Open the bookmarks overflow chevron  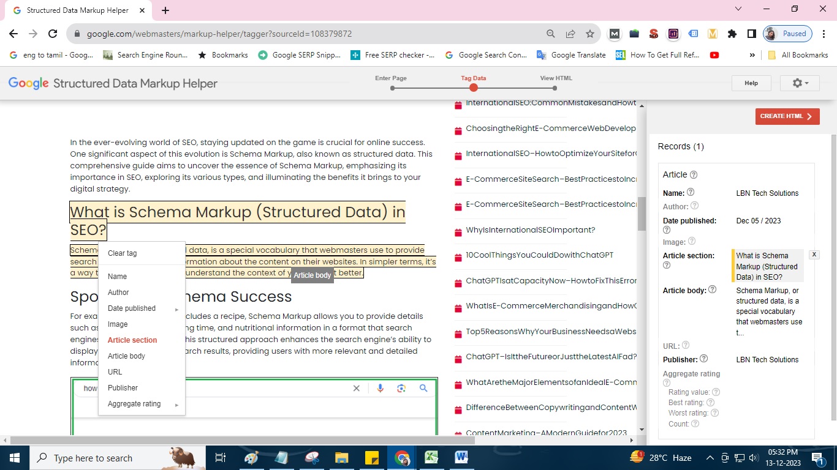tap(752, 55)
